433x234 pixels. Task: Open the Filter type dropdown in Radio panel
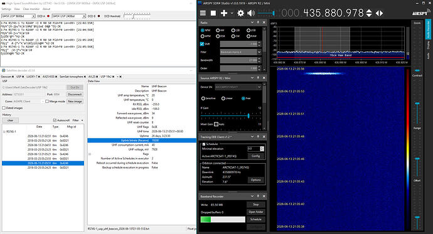(x=259, y=52)
